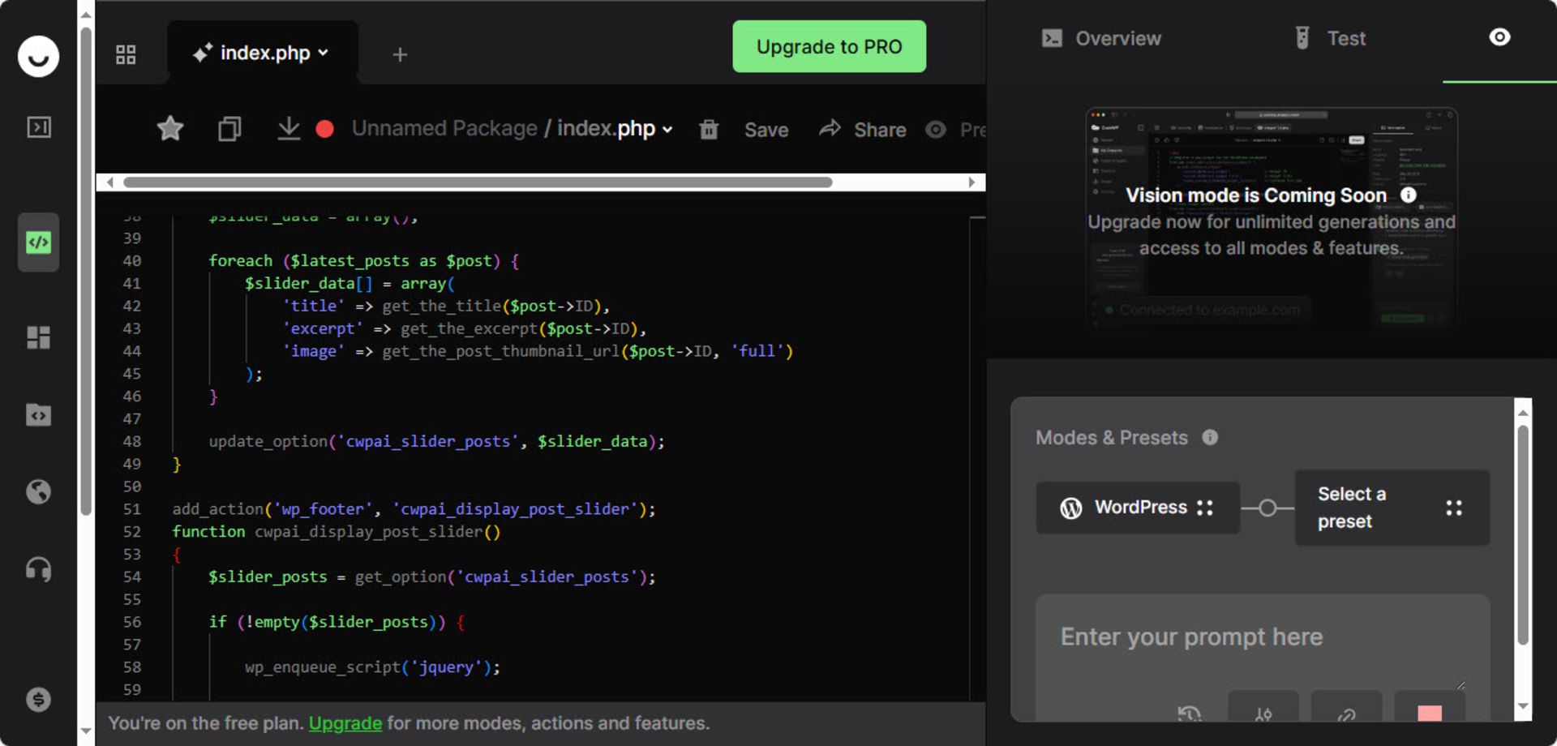Click line 44 get_the_post_thumbnail_url code
Screen dimensions: 1557x746
tap(538, 351)
